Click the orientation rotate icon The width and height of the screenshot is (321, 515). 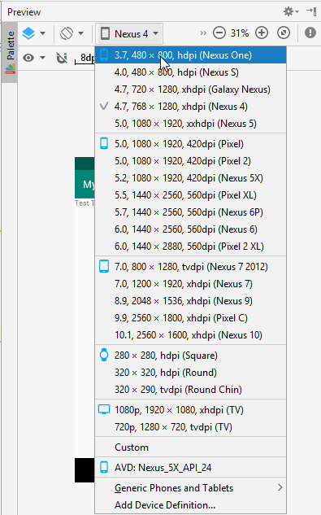pyautogui.click(x=67, y=33)
